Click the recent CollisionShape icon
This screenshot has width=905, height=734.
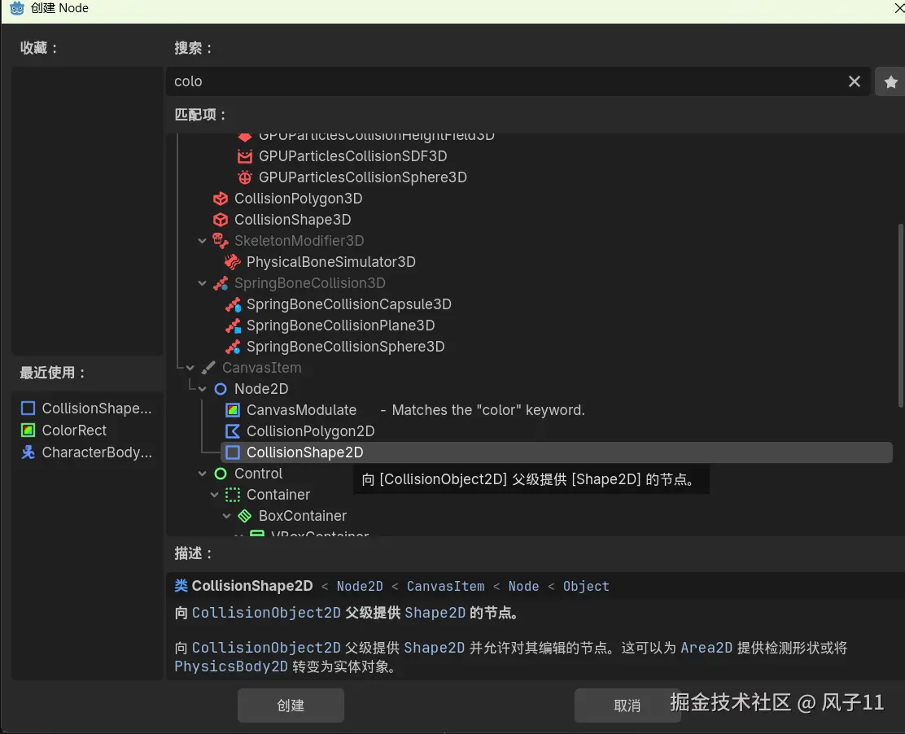click(28, 409)
